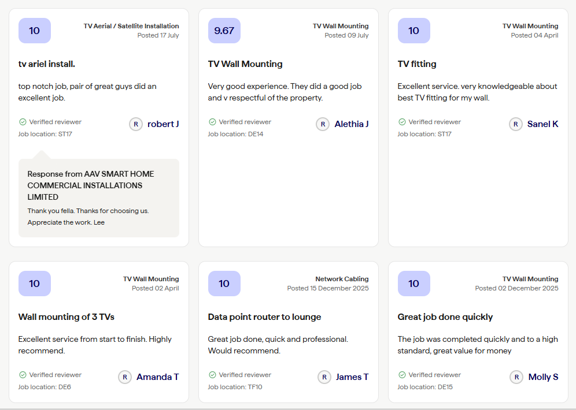Click verified checkmark icon in robert J's review
The width and height of the screenshot is (576, 410).
coord(23,122)
